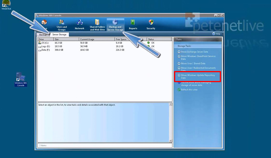Viewport: 271px width, 158px height.
Task: Click the Help question mark icon
Action: [213, 34]
